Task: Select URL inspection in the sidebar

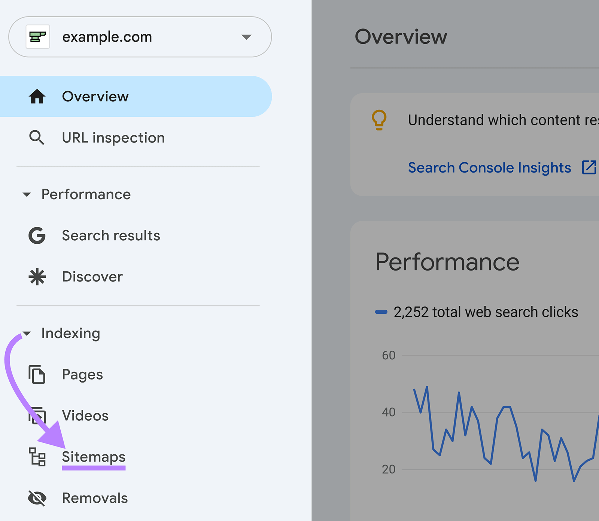Action: [x=113, y=138]
